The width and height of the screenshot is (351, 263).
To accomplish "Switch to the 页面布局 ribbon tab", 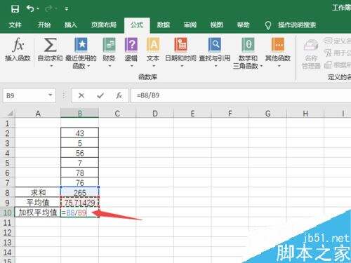I will 104,25.
